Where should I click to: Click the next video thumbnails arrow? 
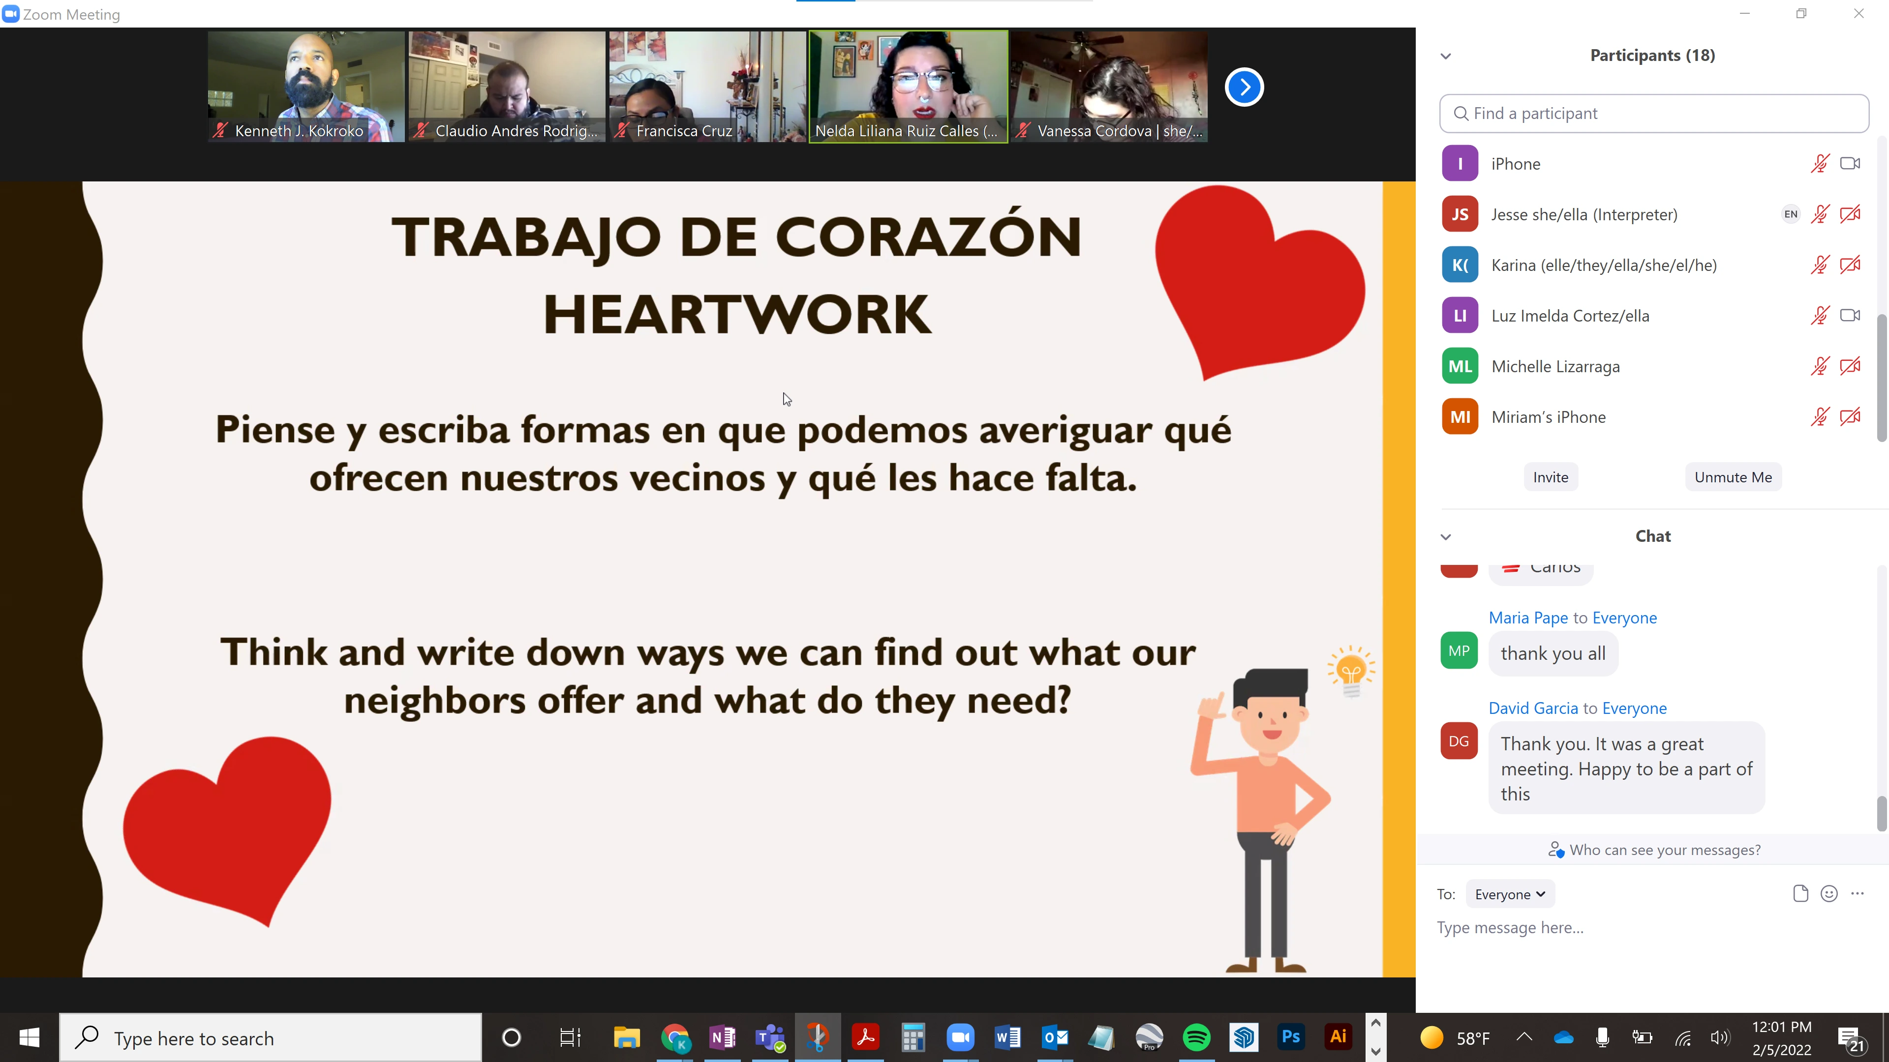1244,87
